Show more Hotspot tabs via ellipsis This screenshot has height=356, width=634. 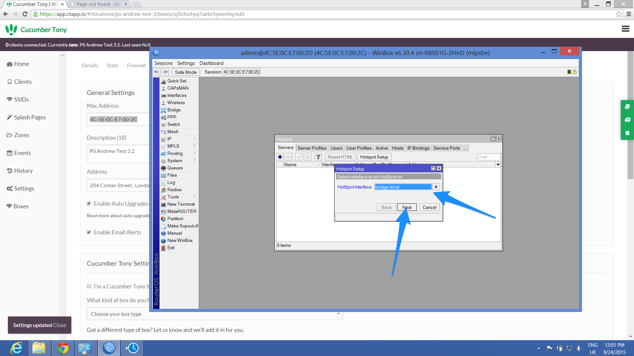(465, 148)
